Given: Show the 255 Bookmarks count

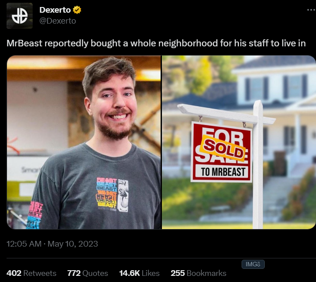Looking at the screenshot, I should click(x=199, y=273).
